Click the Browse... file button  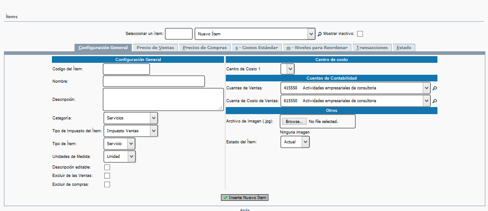[294, 122]
